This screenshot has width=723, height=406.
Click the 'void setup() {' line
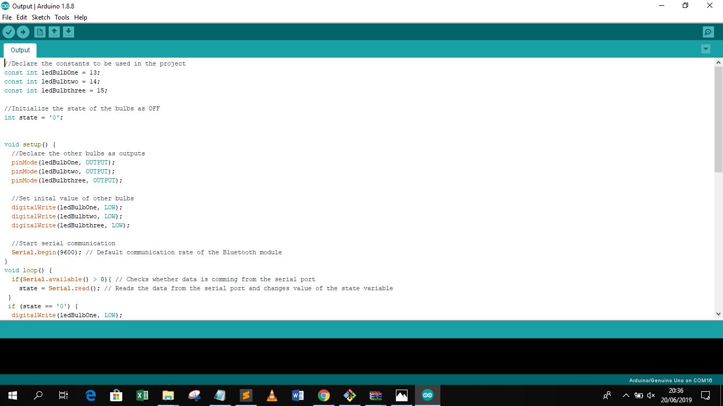(30, 144)
